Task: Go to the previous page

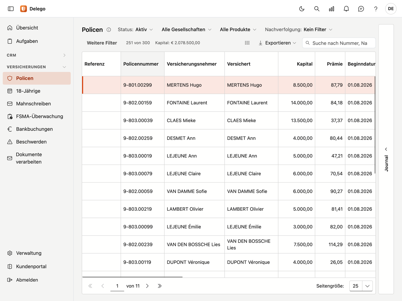Action: click(x=103, y=286)
